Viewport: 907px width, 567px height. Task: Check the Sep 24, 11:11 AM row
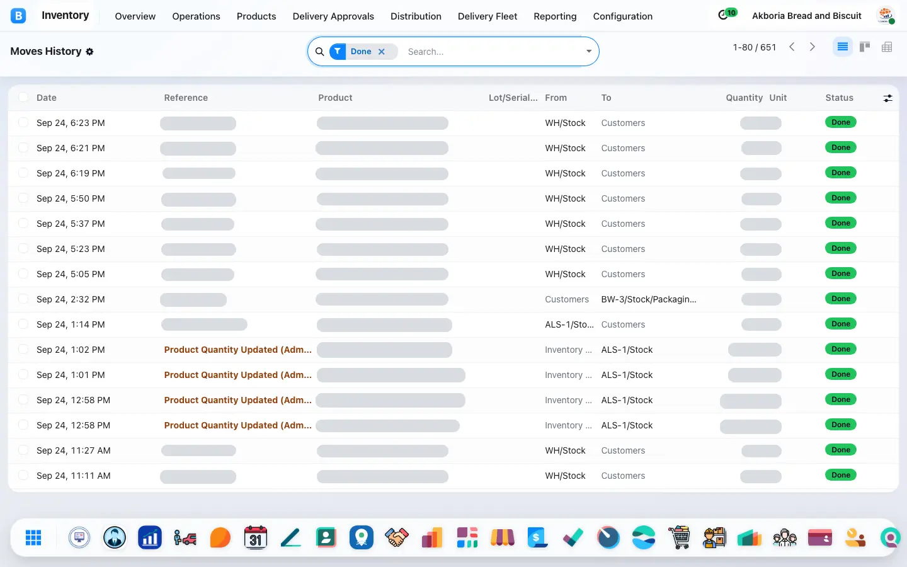click(23, 475)
